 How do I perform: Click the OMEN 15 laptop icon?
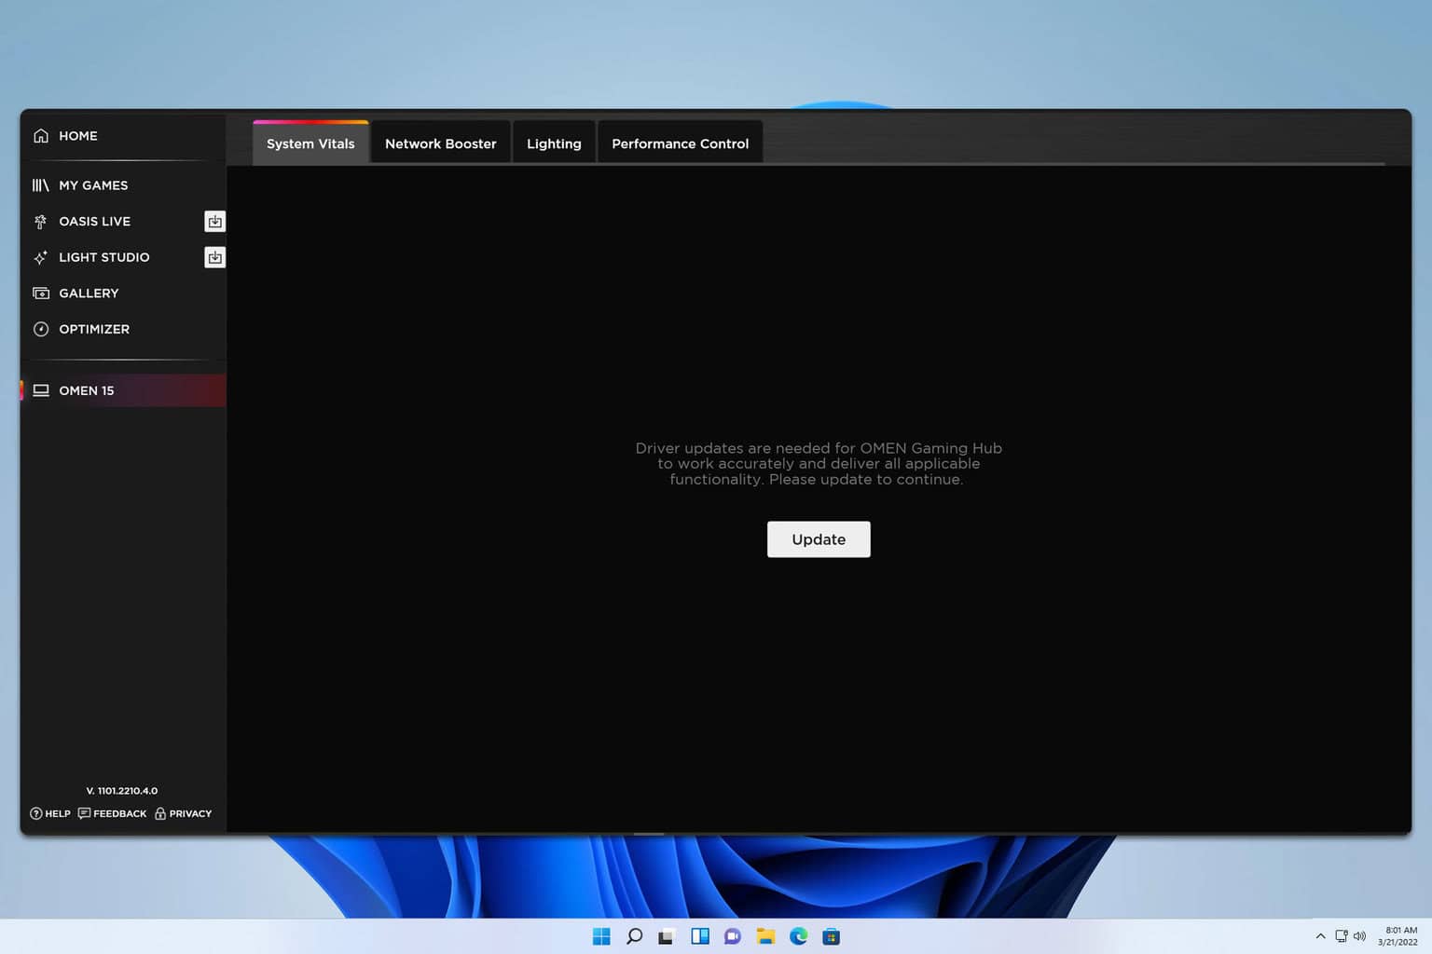pos(41,390)
